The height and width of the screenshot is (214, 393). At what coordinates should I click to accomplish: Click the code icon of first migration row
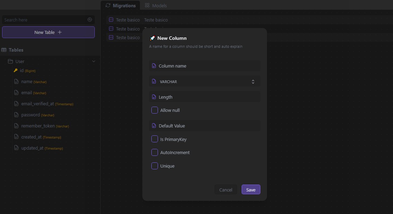111,20
